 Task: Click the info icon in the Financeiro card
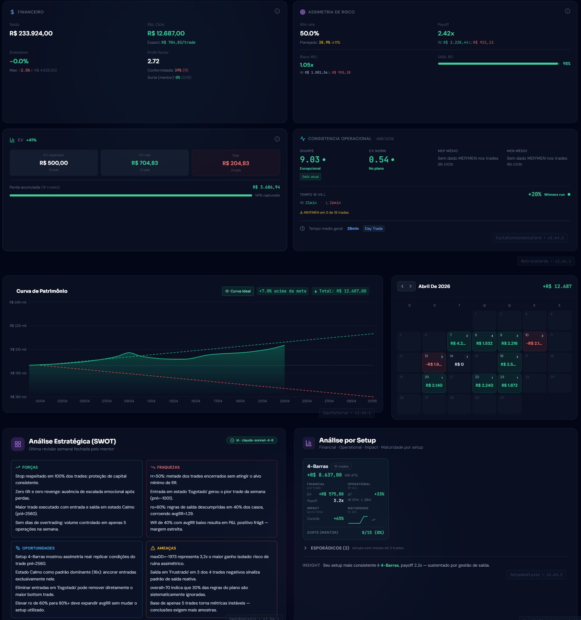[x=277, y=11]
